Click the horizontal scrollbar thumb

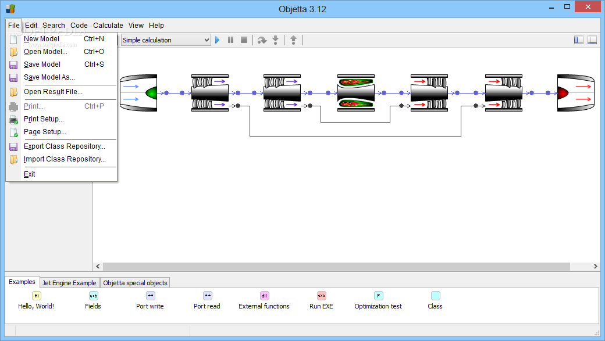[336, 267]
